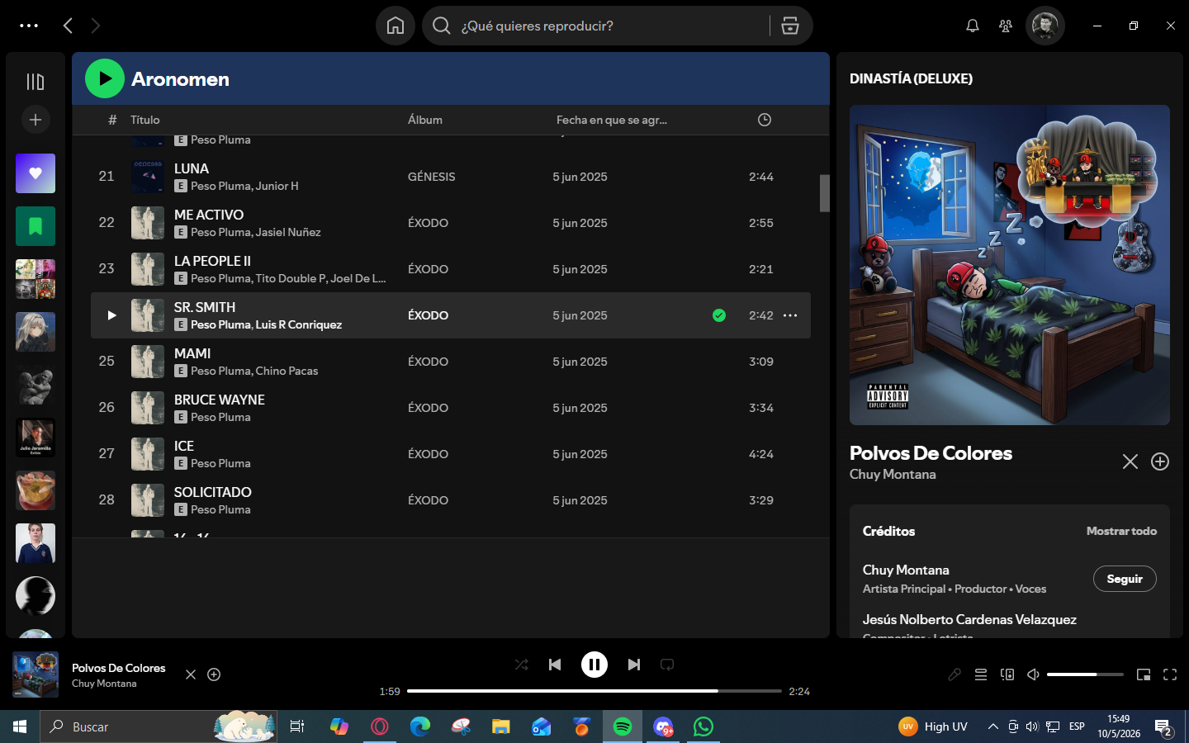The height and width of the screenshot is (743, 1189).
Task: Show hidden system tray icons chevron
Action: [x=993, y=726]
